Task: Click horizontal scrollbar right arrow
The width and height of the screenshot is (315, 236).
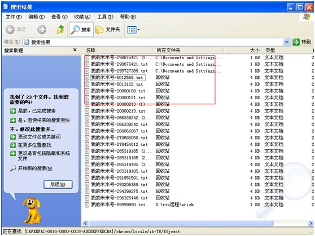Action: tap(311, 223)
